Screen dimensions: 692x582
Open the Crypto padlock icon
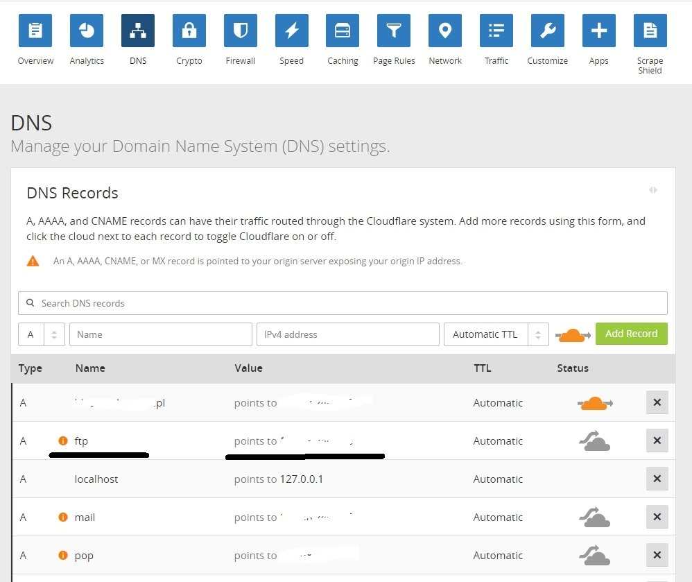click(x=189, y=31)
